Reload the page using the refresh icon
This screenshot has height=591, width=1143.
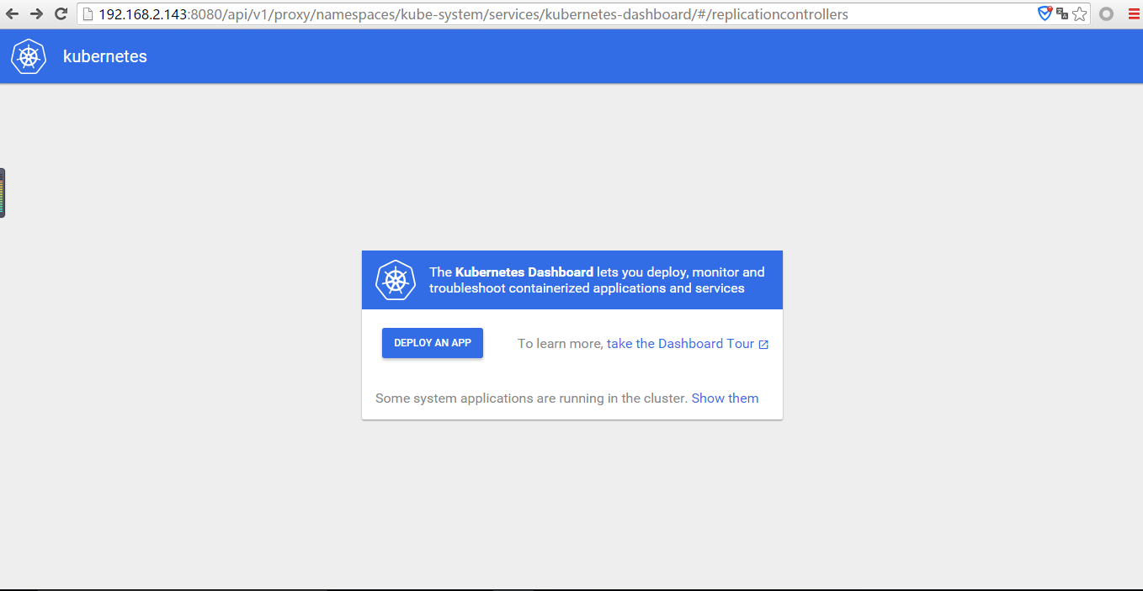click(x=59, y=13)
